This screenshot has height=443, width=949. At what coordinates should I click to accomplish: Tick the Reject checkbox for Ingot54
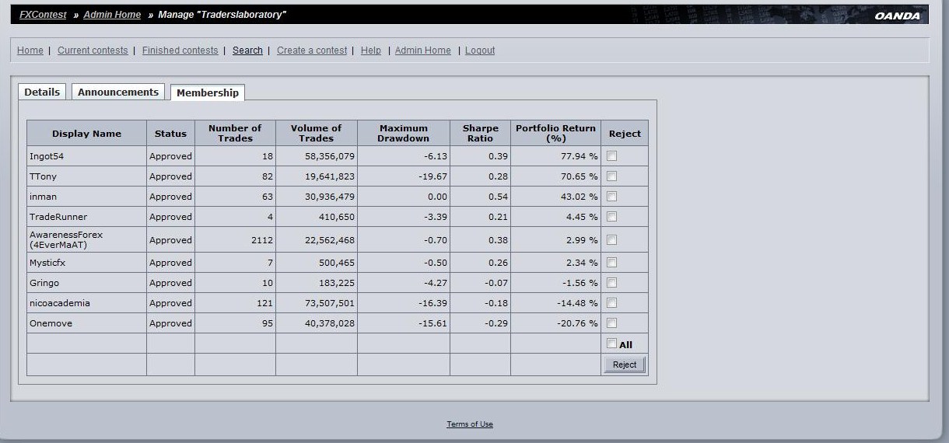612,155
